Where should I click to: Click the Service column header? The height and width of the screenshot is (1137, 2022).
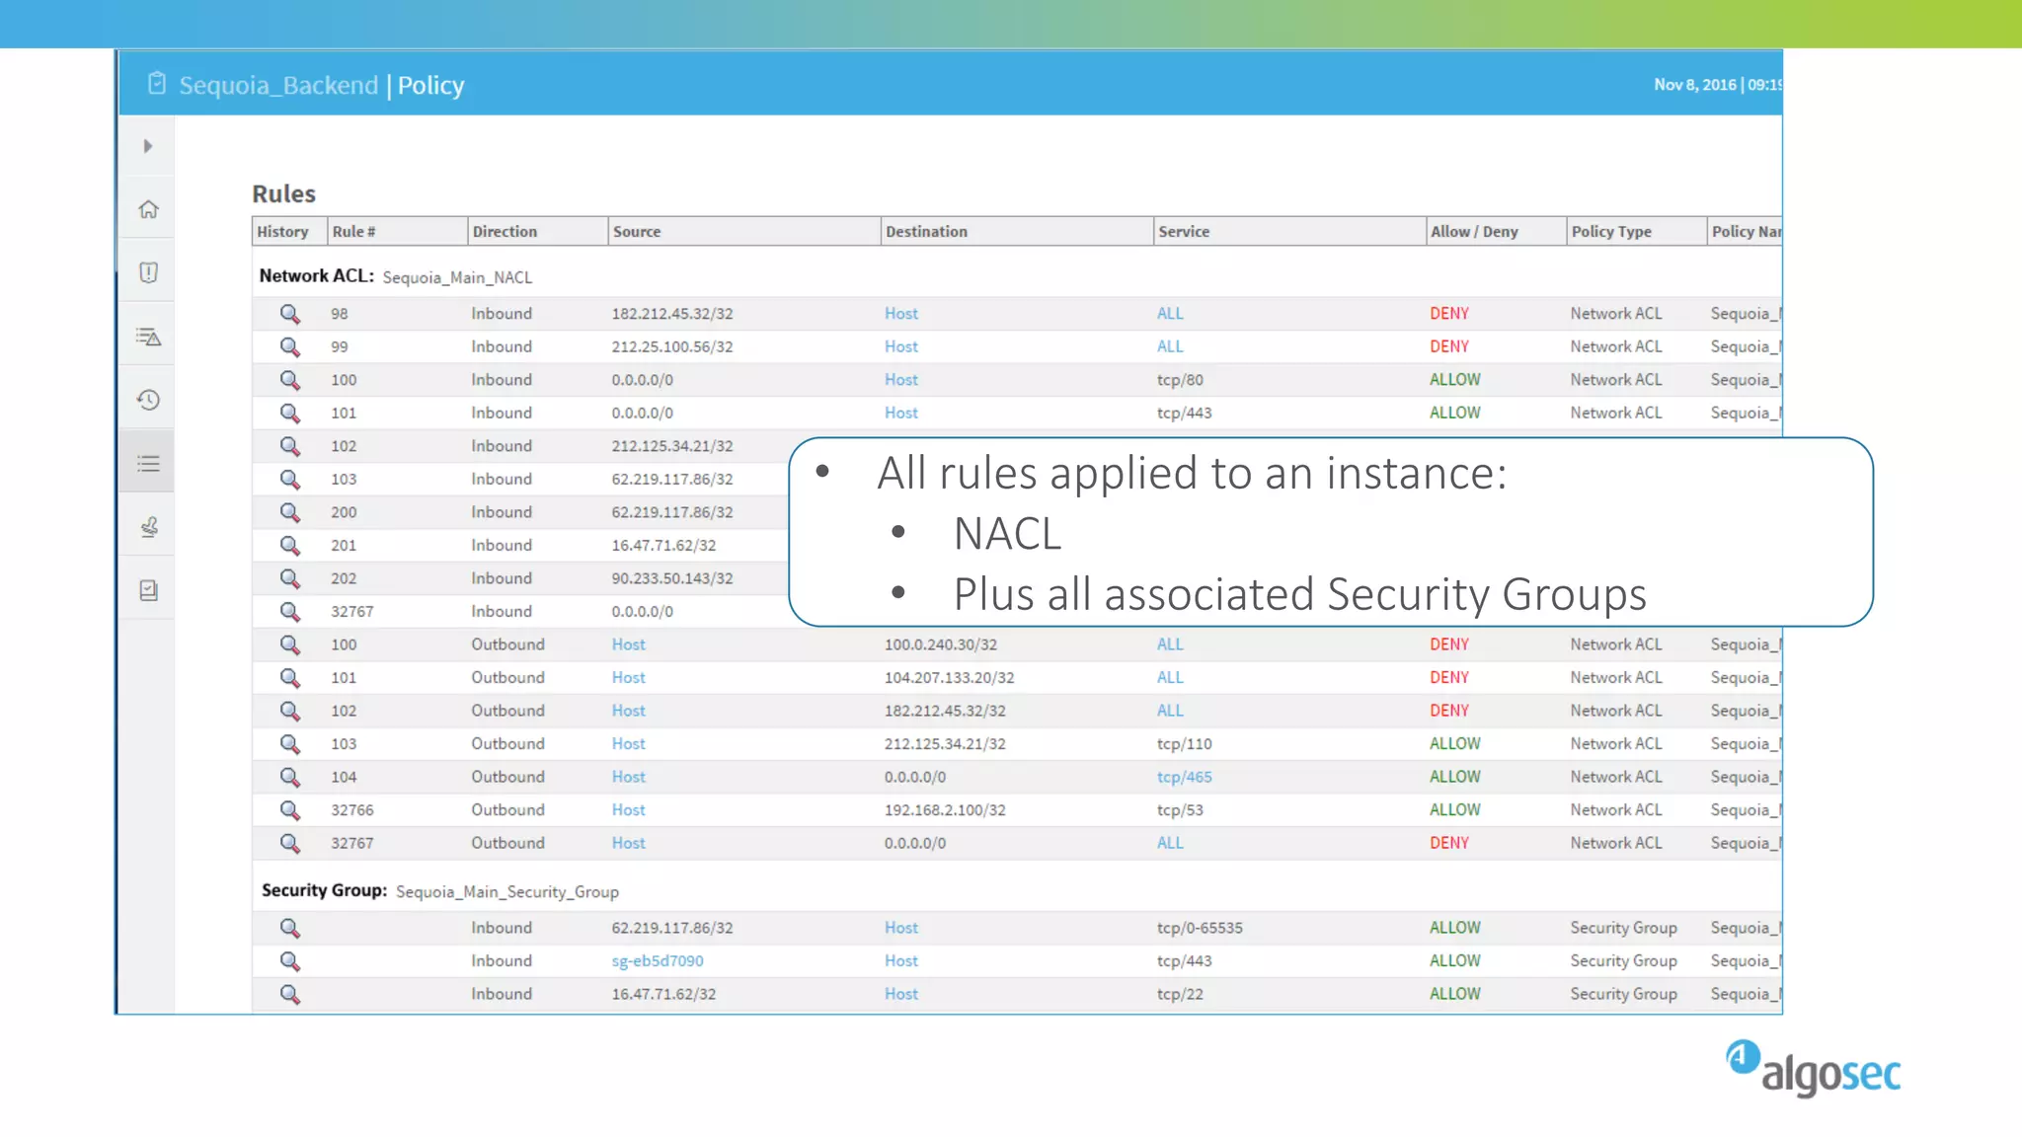click(x=1289, y=231)
